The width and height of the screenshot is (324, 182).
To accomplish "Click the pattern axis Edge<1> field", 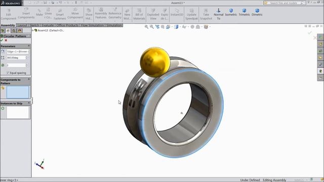I will 18,52.
